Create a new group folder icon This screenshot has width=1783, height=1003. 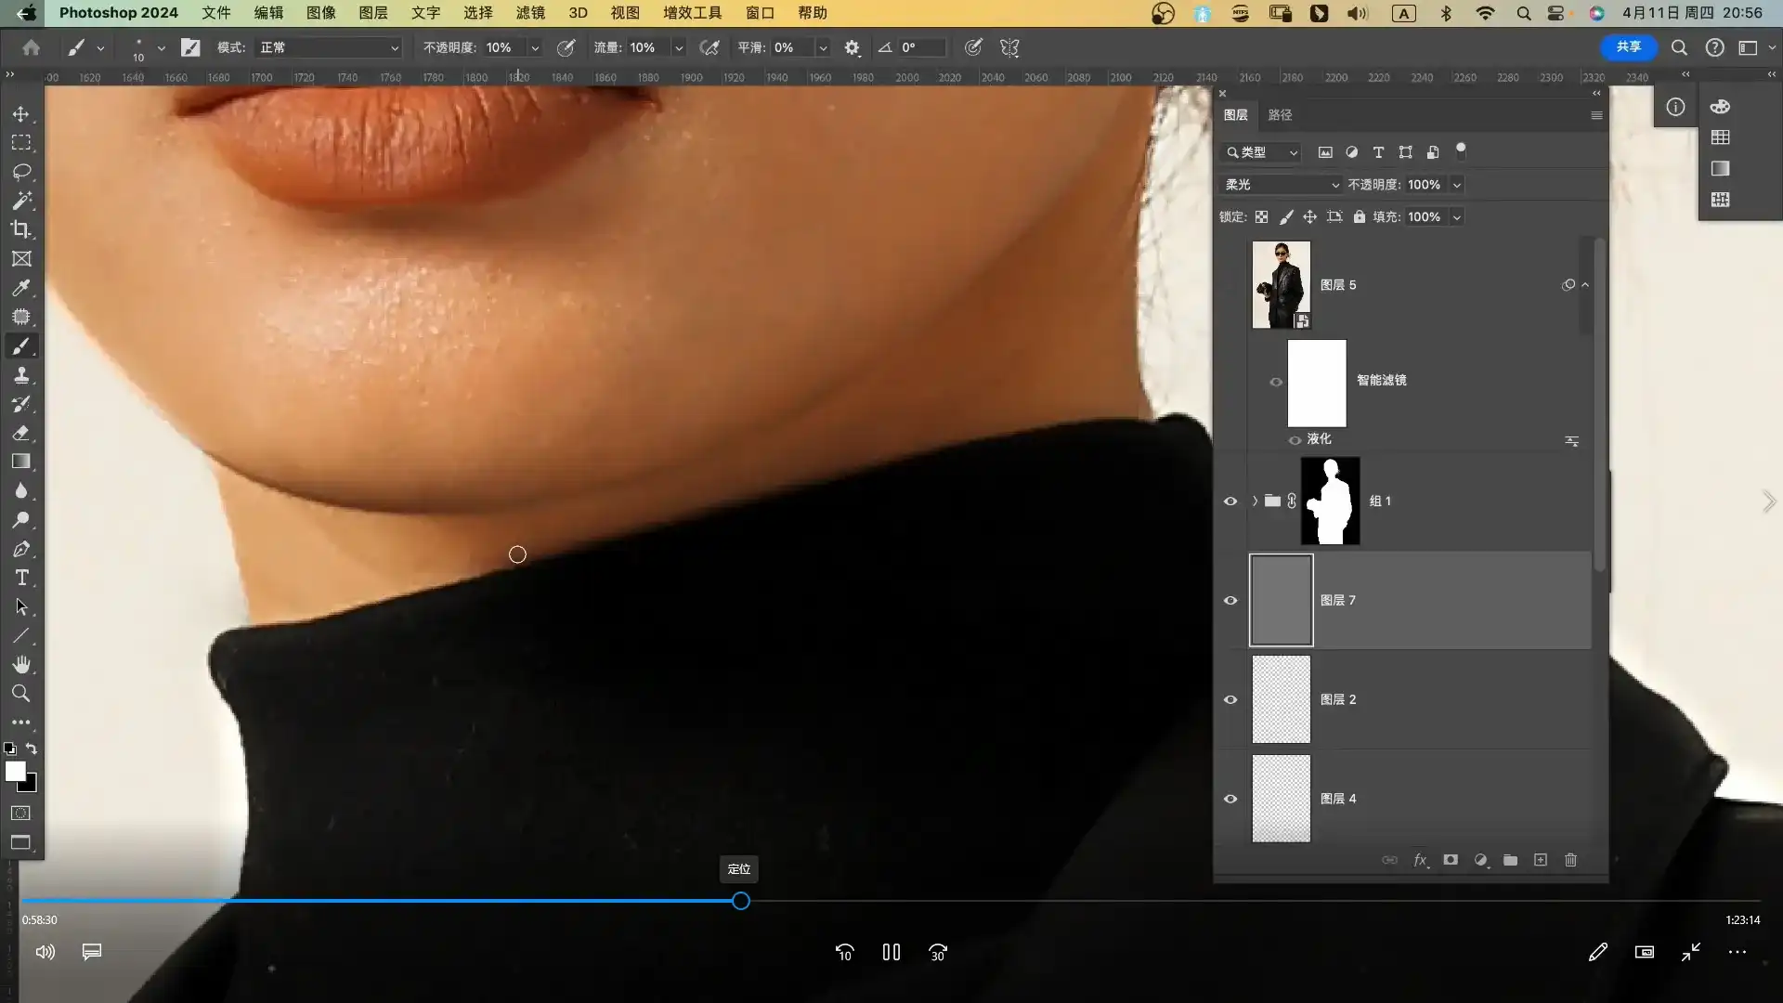(1510, 860)
